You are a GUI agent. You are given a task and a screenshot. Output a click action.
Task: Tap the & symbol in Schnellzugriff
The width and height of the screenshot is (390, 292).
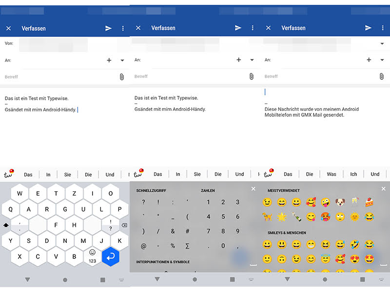pos(173,232)
